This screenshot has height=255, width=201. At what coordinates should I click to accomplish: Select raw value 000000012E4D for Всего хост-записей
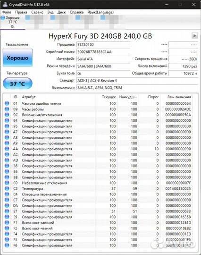coord(178,222)
